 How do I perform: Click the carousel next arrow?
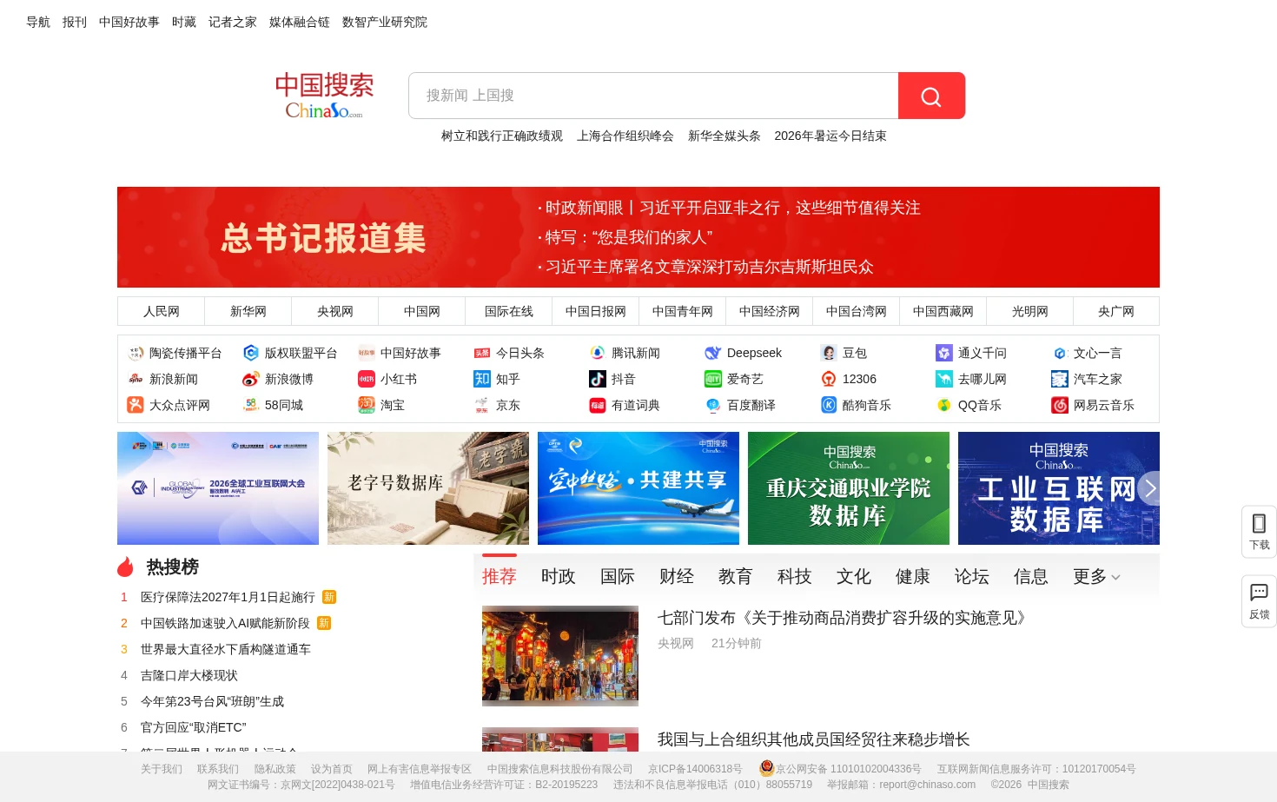coord(1149,488)
